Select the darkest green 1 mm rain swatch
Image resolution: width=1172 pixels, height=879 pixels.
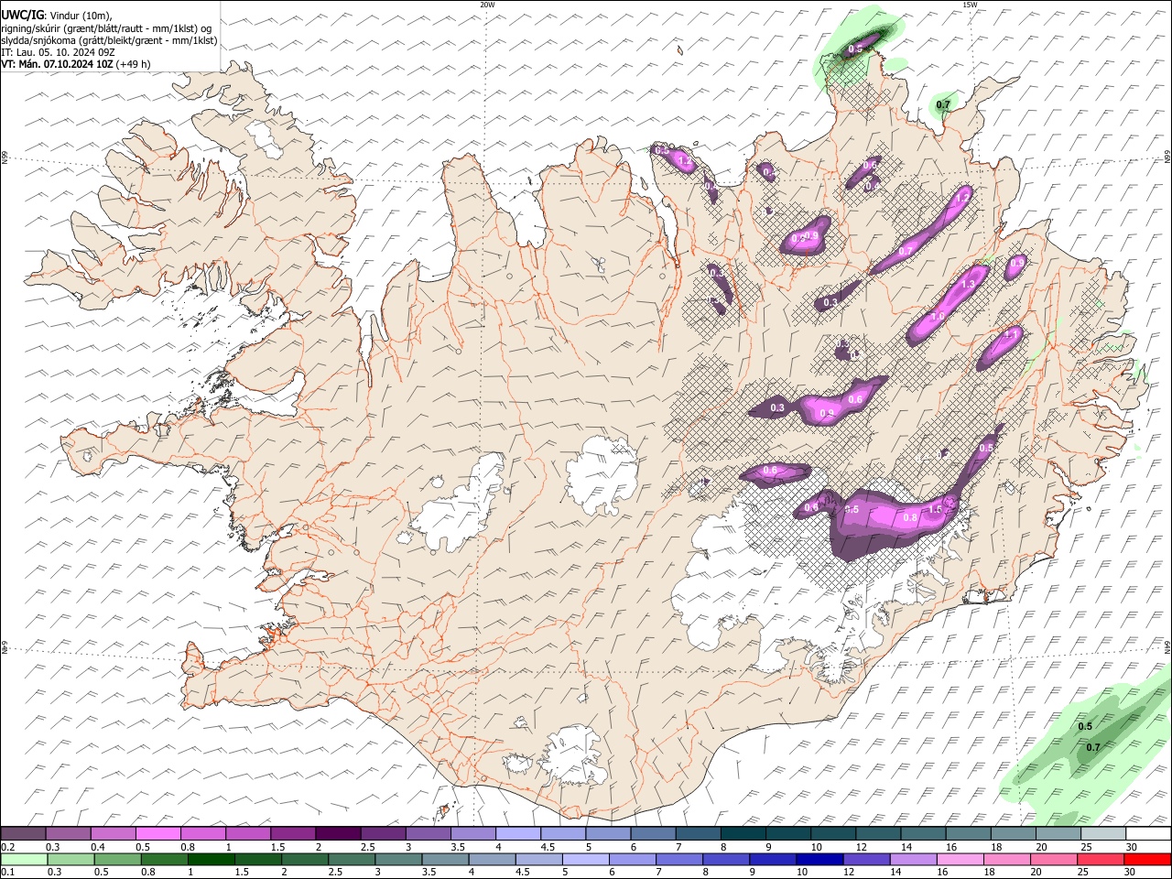point(211,859)
